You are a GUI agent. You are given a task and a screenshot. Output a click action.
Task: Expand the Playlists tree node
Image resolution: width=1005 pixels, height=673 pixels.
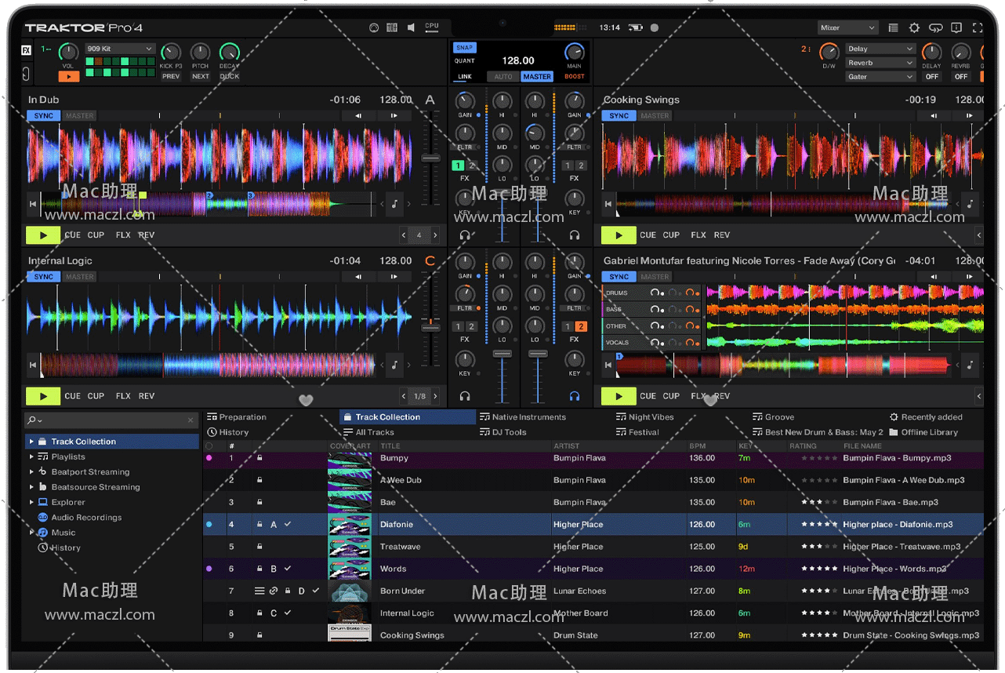pos(31,457)
